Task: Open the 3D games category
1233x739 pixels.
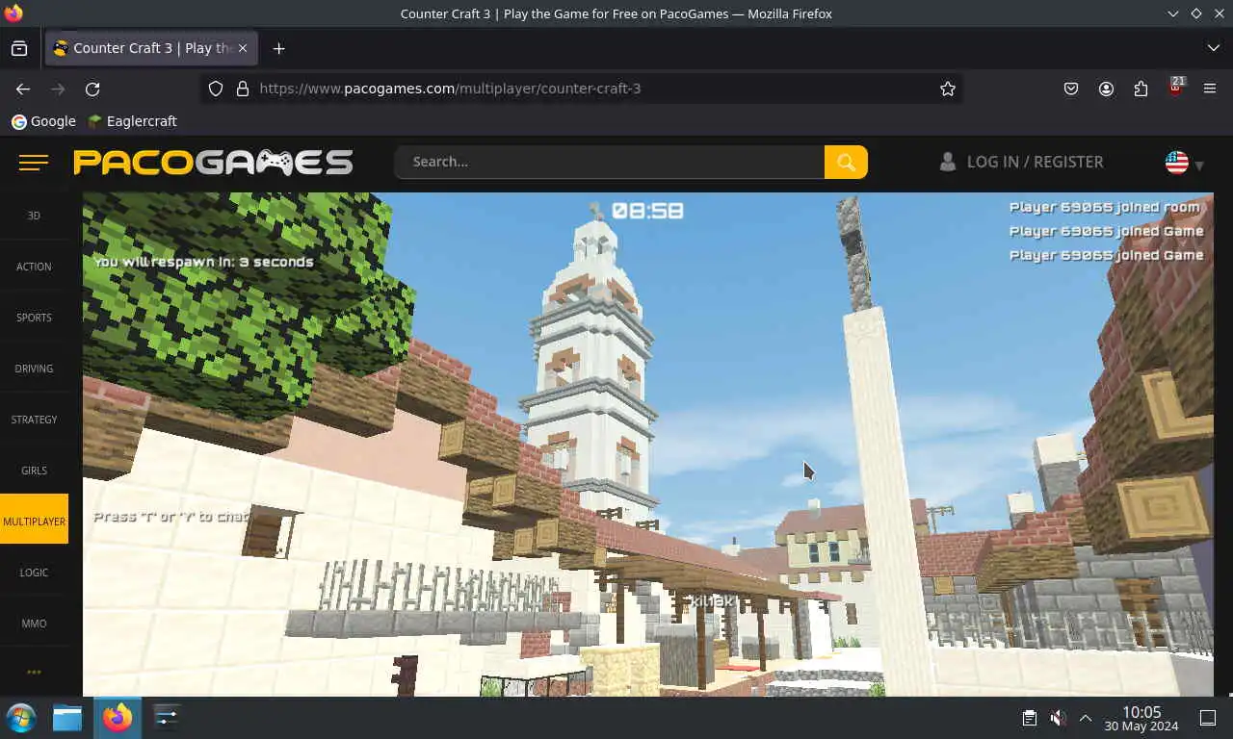Action: [34, 216]
